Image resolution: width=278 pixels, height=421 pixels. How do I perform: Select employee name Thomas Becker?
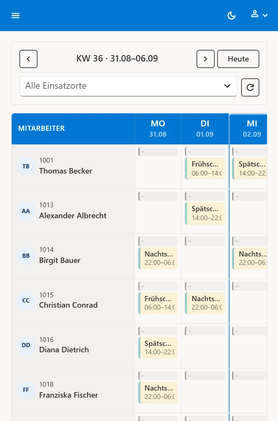click(66, 171)
